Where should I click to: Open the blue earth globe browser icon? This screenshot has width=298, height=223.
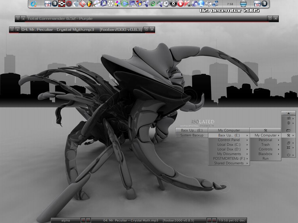coord(201,3)
